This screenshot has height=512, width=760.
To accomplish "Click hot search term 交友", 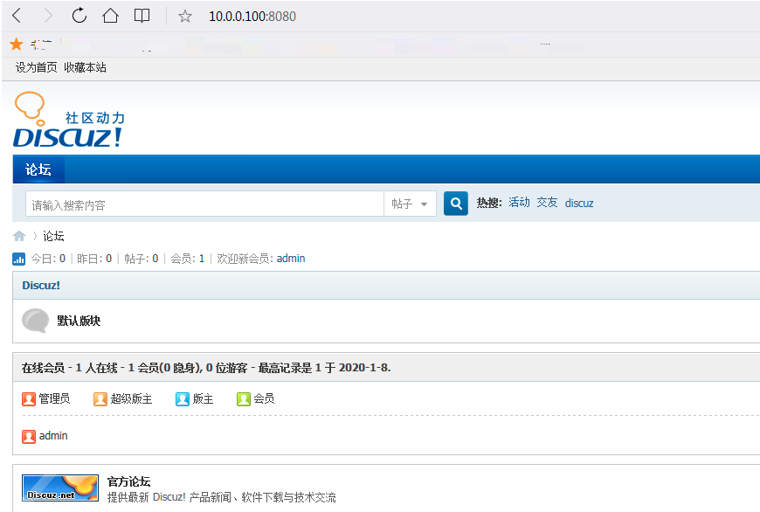I will (x=547, y=203).
